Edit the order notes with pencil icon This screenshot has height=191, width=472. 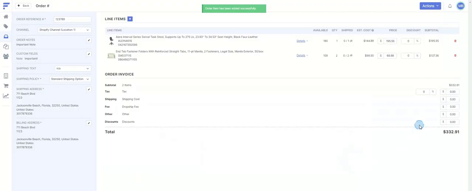(89, 40)
